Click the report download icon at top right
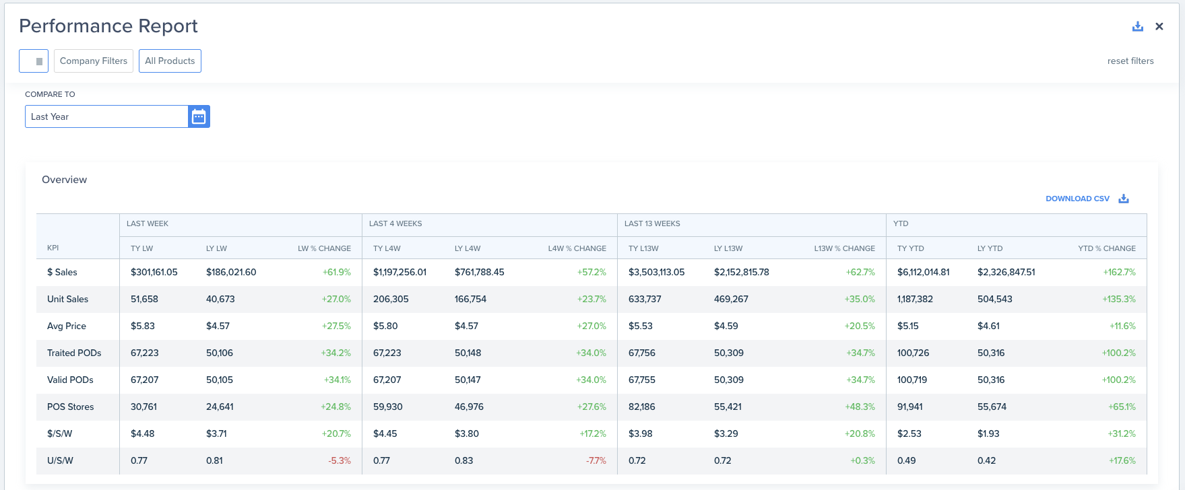 coord(1138,26)
